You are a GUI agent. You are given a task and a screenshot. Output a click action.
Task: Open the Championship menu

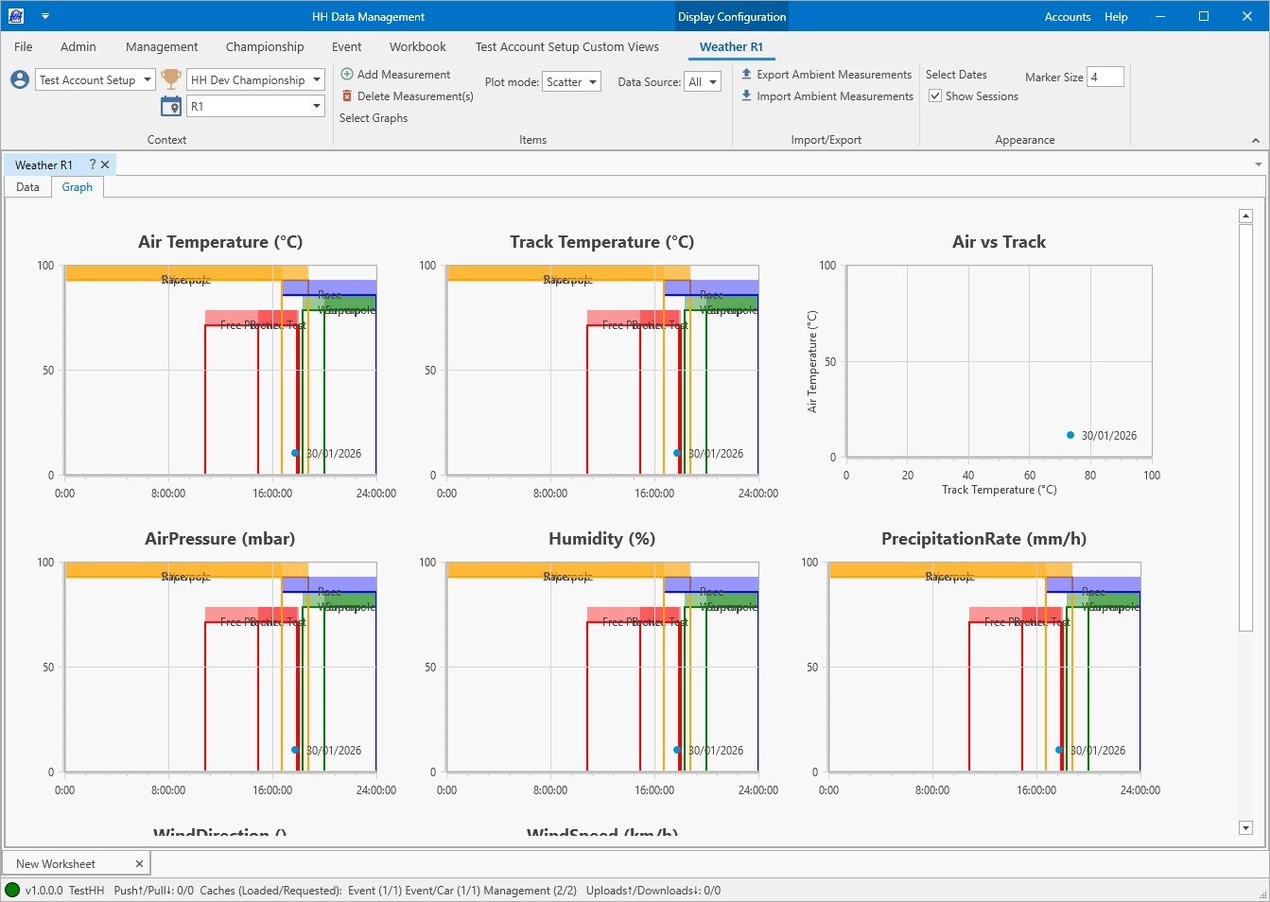tap(265, 47)
